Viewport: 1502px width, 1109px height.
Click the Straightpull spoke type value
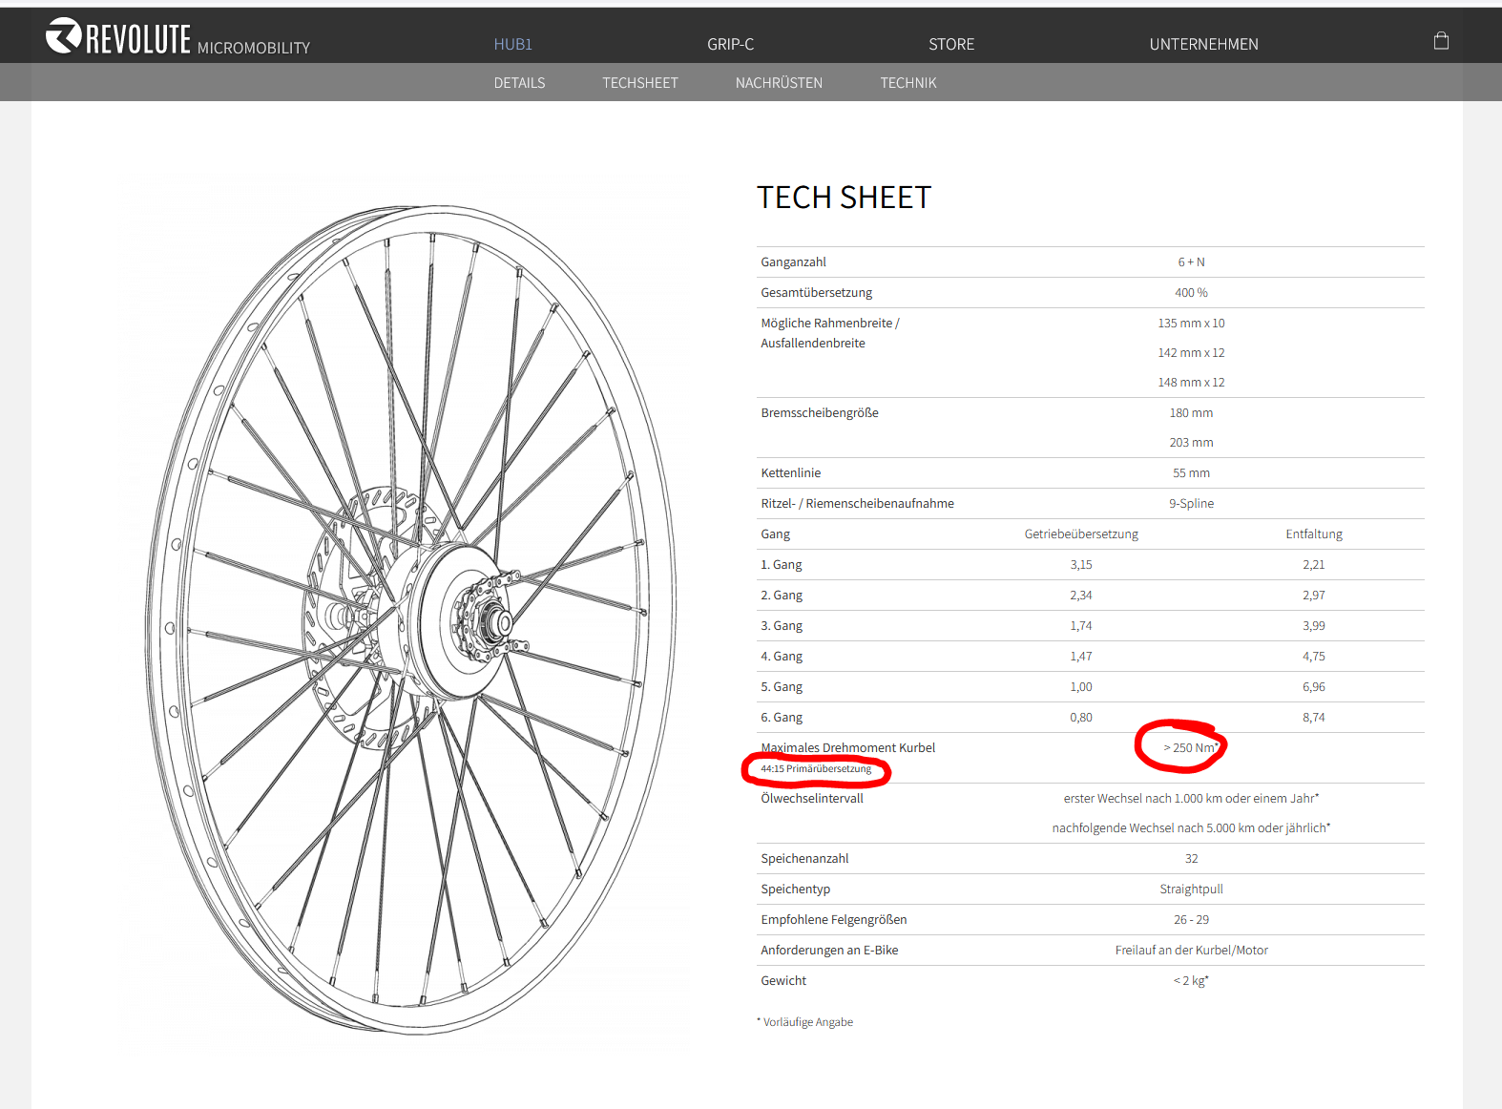[1191, 889]
